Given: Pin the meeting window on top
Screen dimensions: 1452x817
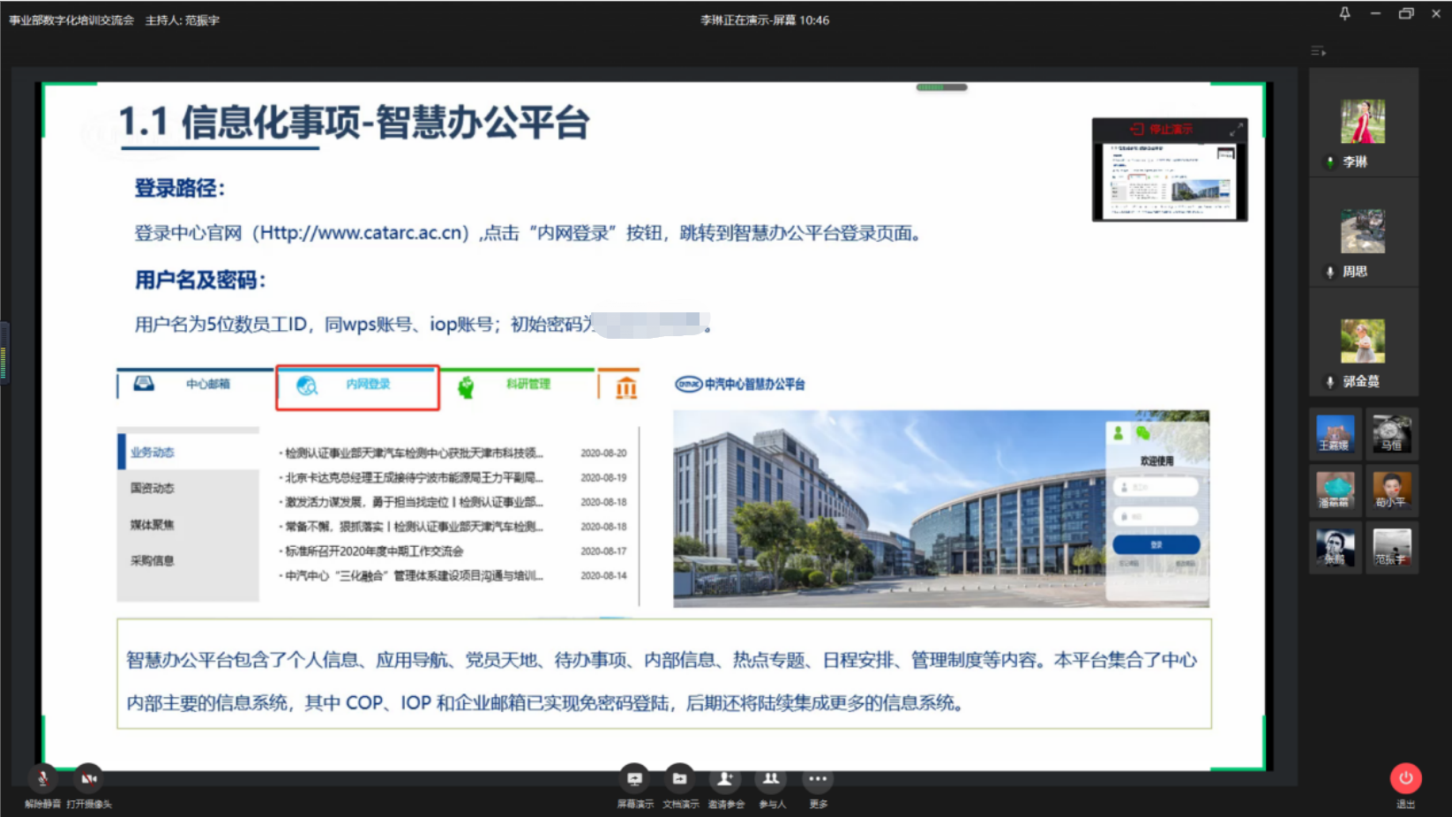Looking at the screenshot, I should pyautogui.click(x=1344, y=13).
